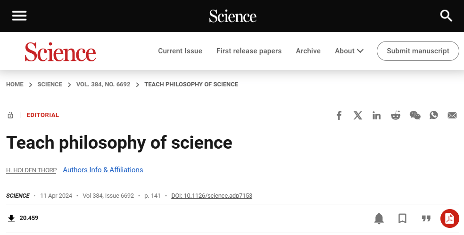
Task: Share article on X
Action: [358, 116]
